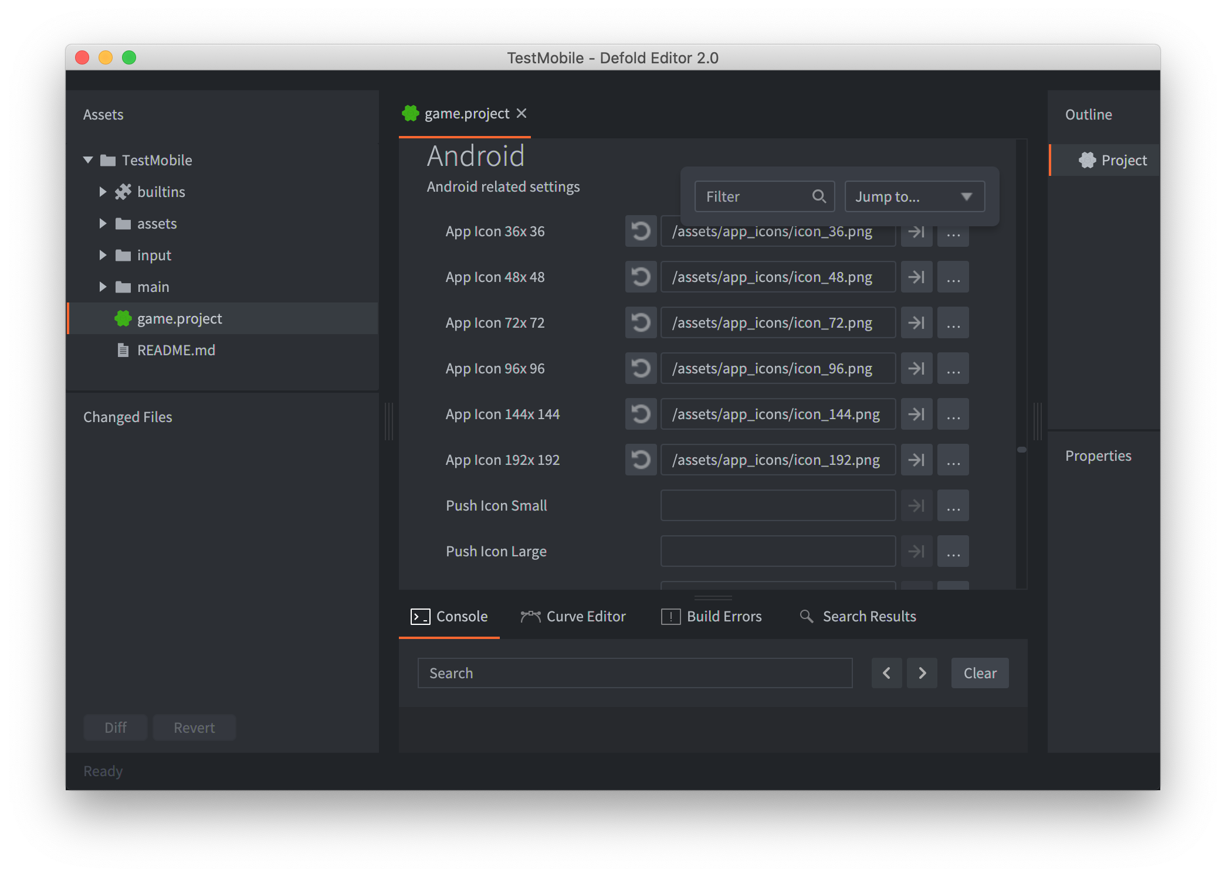Click the reset icon for App Icon 36x36
Image resolution: width=1226 pixels, height=877 pixels.
point(642,230)
